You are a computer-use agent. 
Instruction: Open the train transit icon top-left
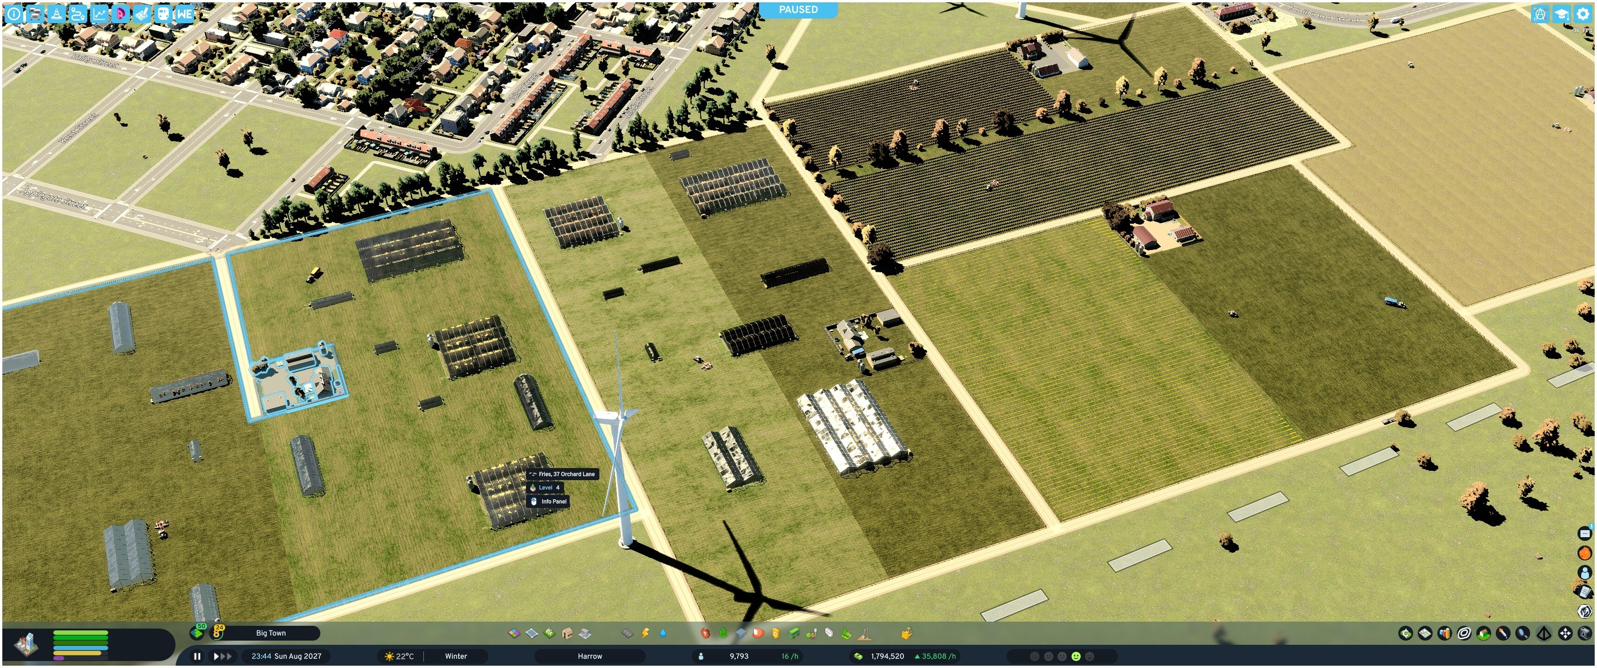[163, 13]
